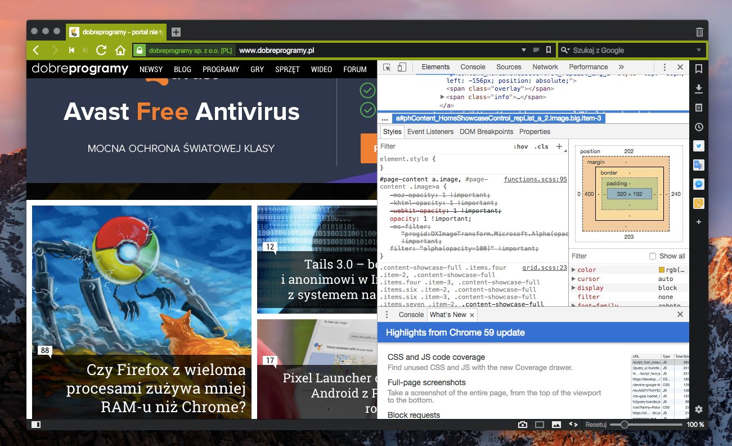Reload the current page
The width and height of the screenshot is (732, 446).
tap(101, 50)
